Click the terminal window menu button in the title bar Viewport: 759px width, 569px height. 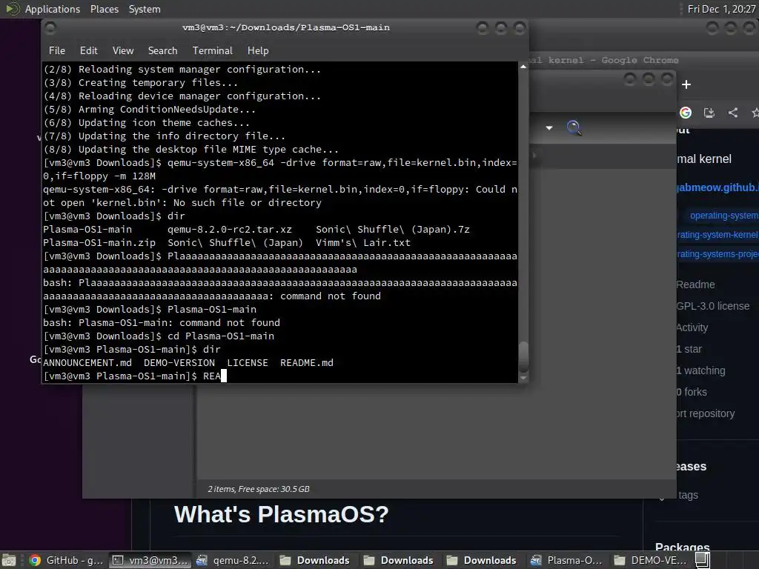pos(50,28)
